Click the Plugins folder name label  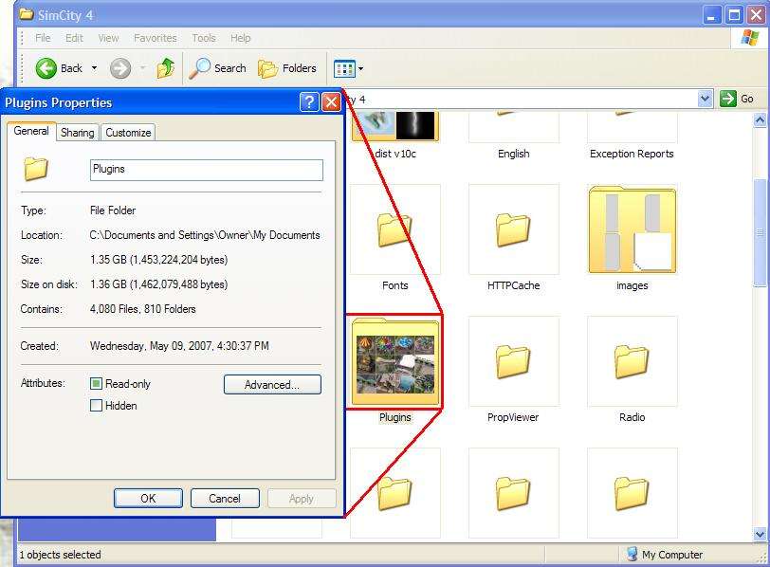pos(395,417)
